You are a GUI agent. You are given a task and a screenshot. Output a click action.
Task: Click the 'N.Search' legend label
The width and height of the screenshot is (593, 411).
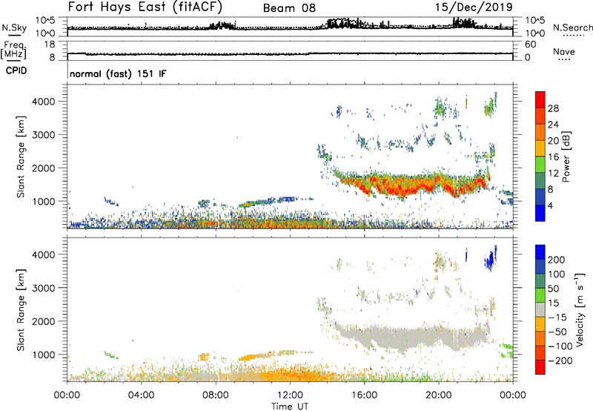(x=572, y=27)
